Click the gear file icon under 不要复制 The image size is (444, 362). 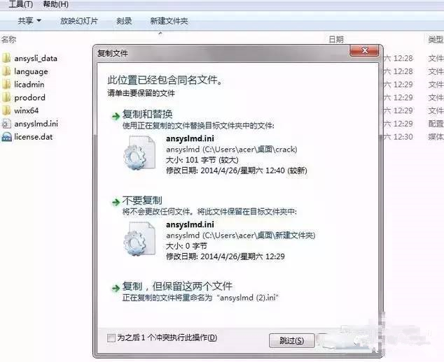pos(139,239)
